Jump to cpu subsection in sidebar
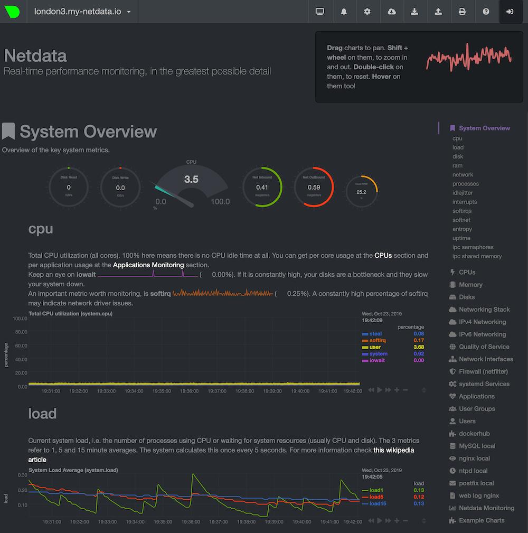The image size is (528, 533). pyautogui.click(x=457, y=138)
